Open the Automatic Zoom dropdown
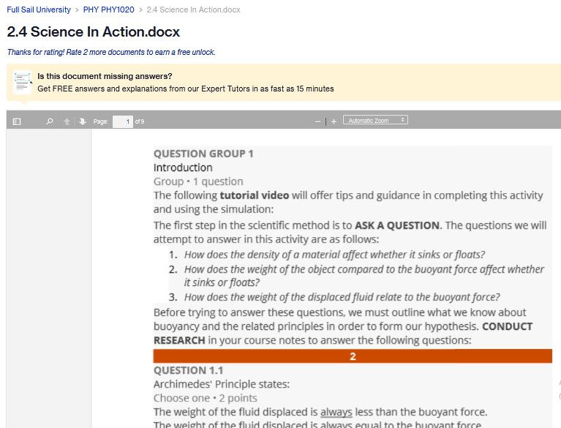561x428 pixels. 375,120
